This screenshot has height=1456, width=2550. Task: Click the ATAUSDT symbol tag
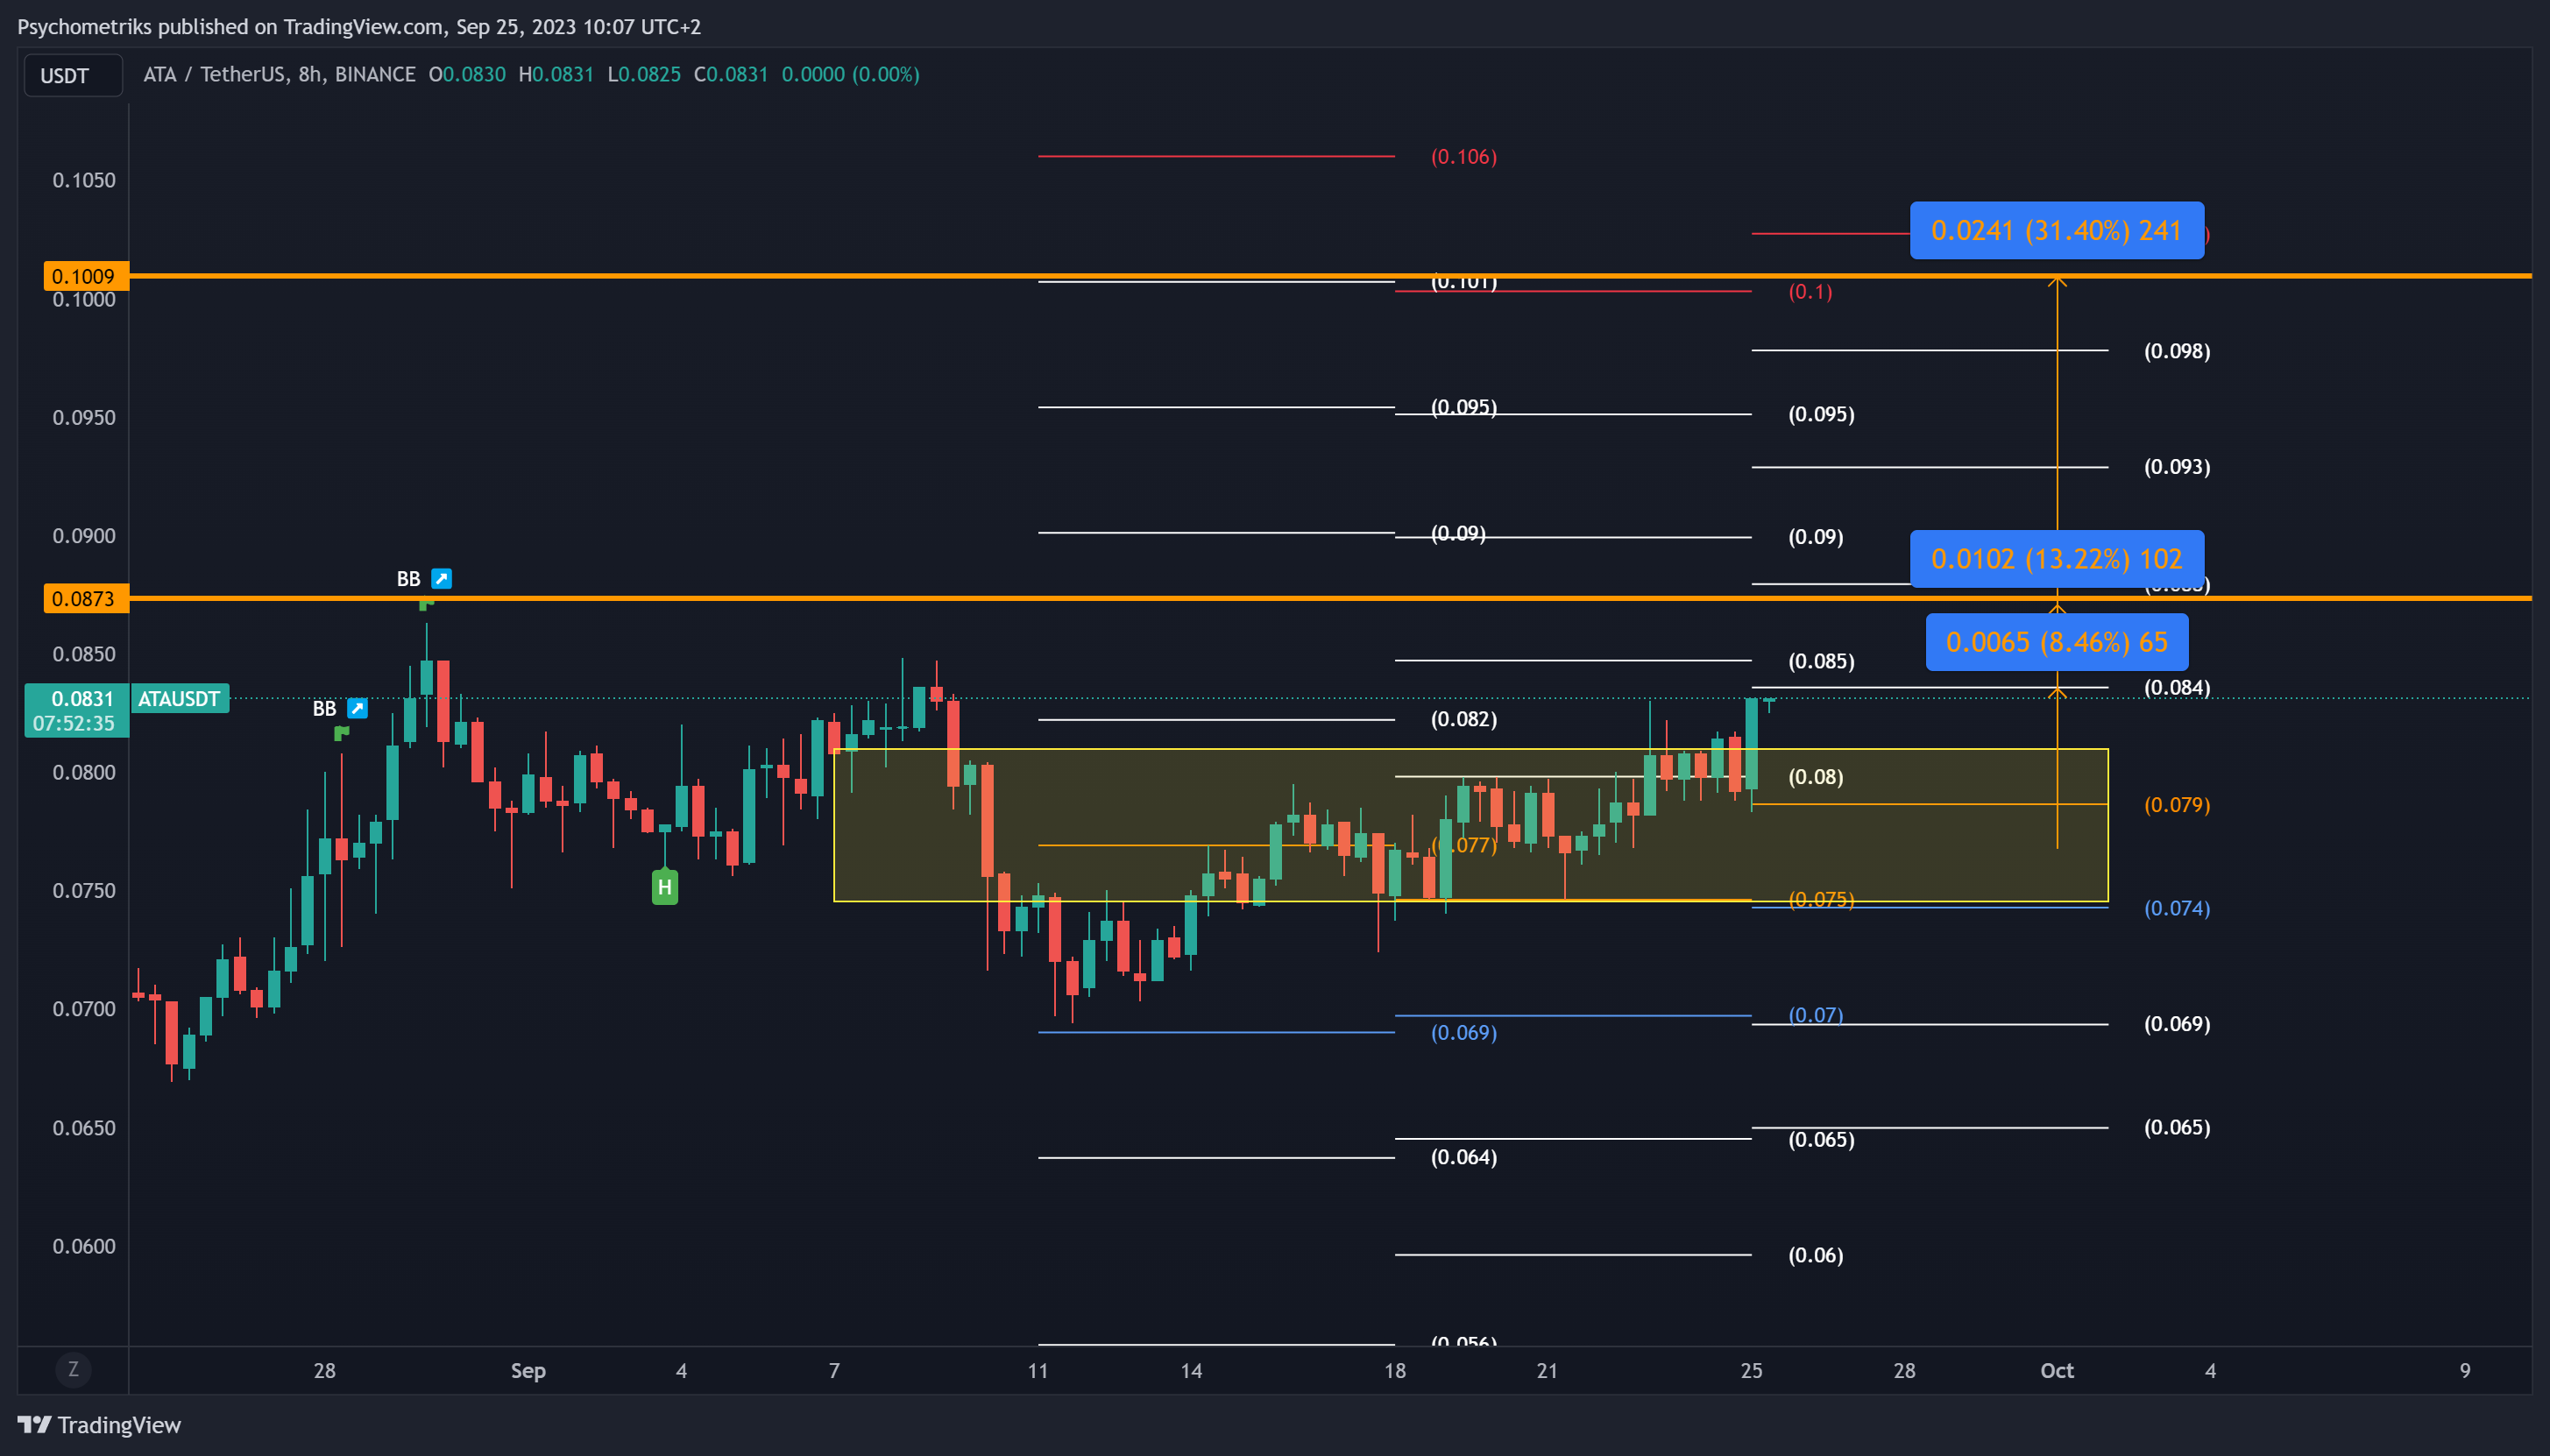[x=179, y=698]
